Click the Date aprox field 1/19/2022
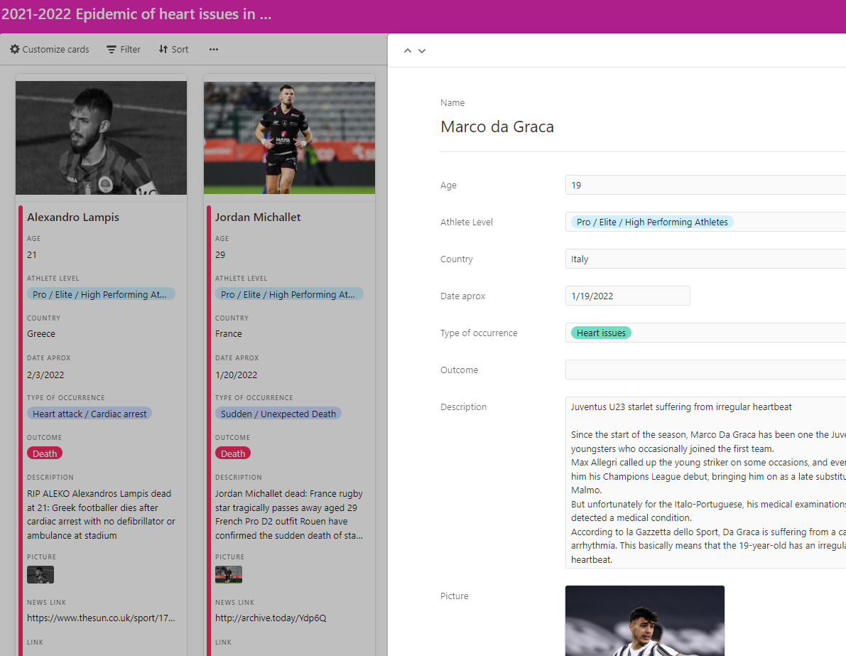 [x=627, y=296]
